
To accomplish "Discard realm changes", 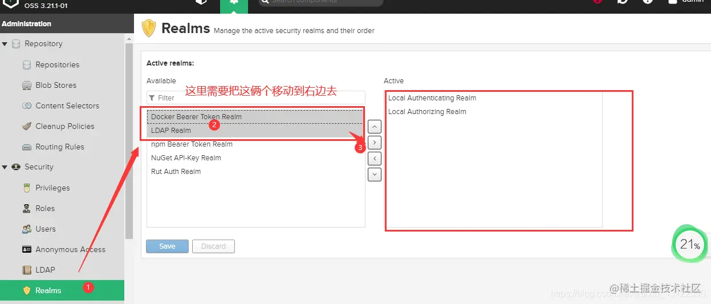I will 213,246.
